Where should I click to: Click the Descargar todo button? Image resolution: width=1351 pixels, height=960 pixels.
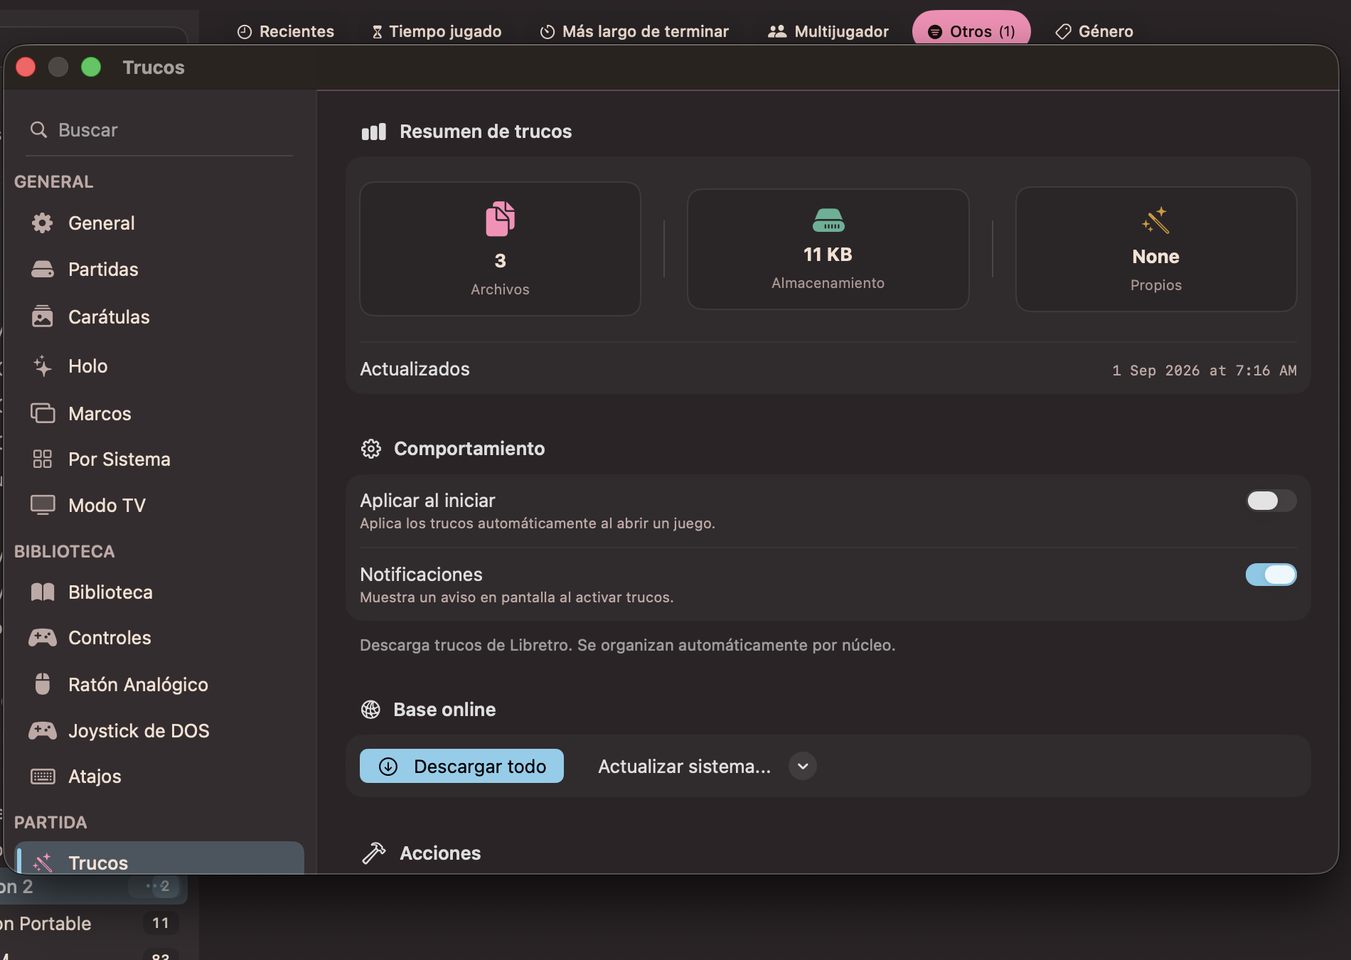click(x=461, y=766)
